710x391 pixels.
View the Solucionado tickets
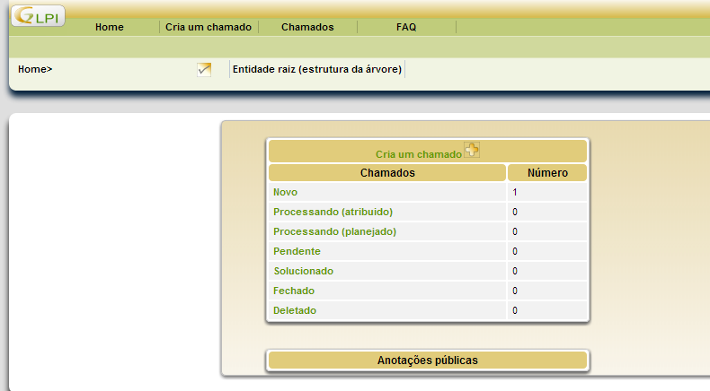click(303, 271)
